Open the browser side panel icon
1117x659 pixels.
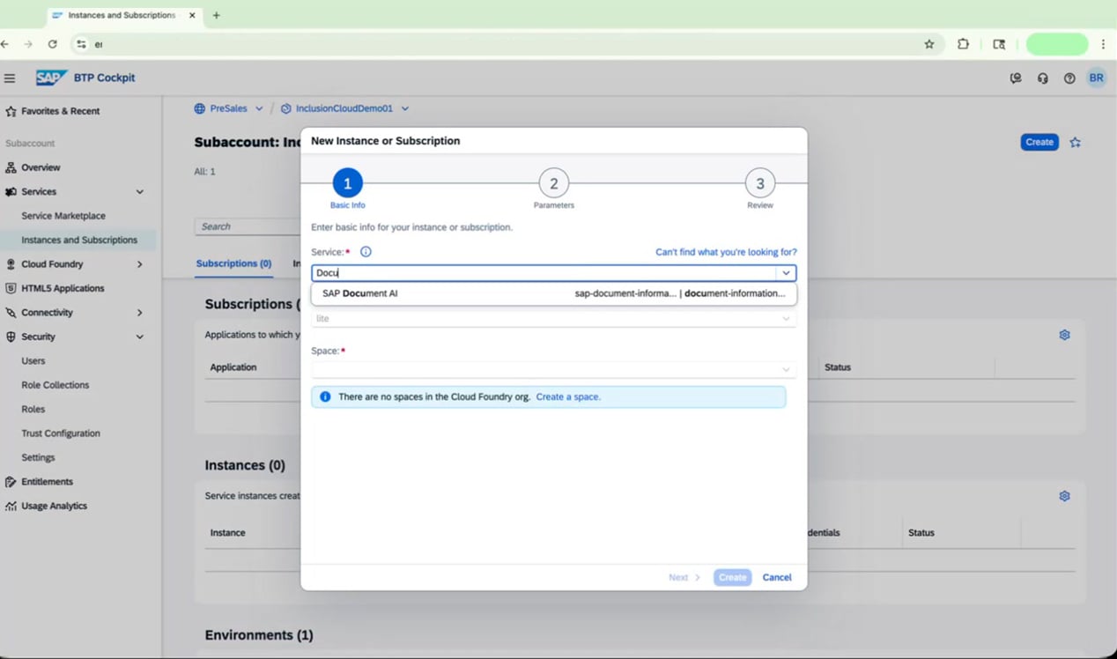point(999,44)
